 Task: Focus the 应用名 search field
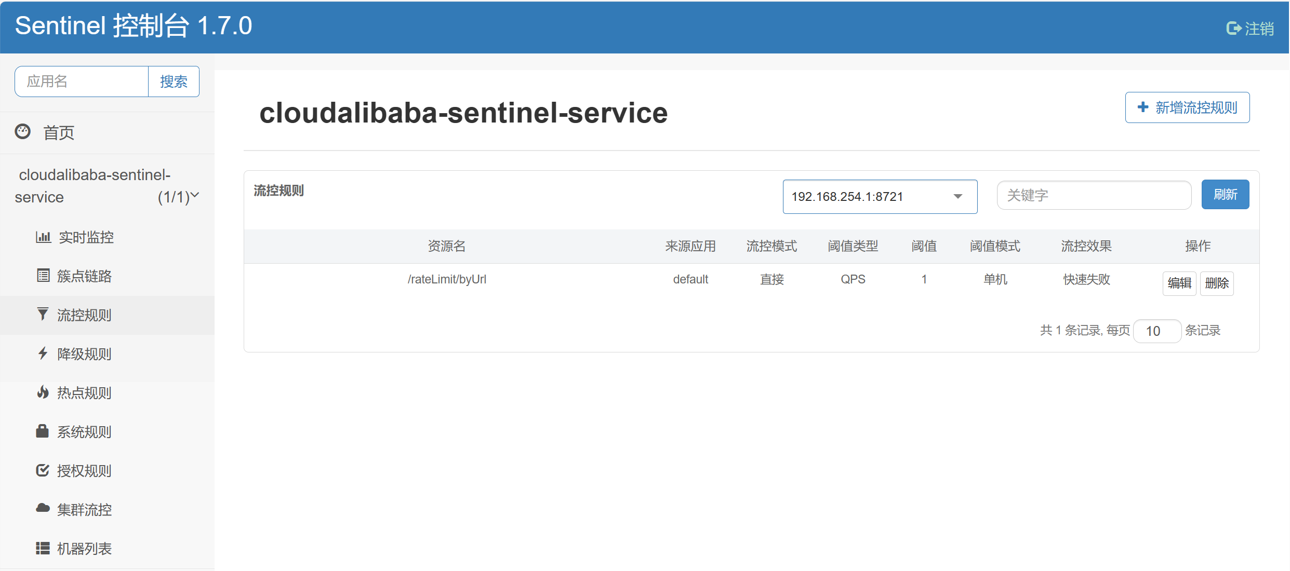point(82,81)
